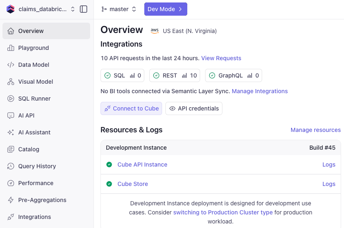The image size is (344, 228).
Task: Click the AI API chat icon
Action: click(x=11, y=115)
